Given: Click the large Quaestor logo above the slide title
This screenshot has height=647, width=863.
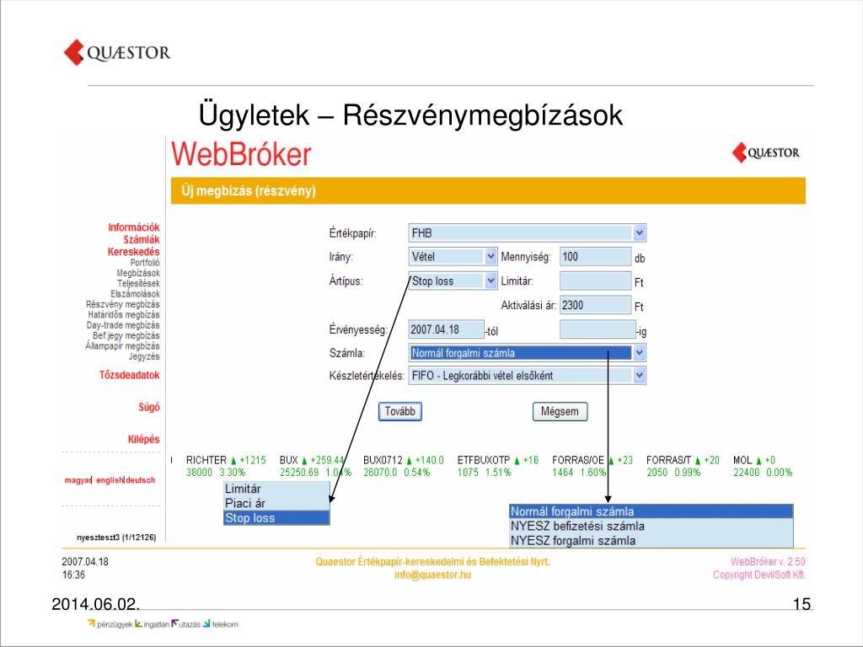Looking at the screenshot, I should 117,52.
